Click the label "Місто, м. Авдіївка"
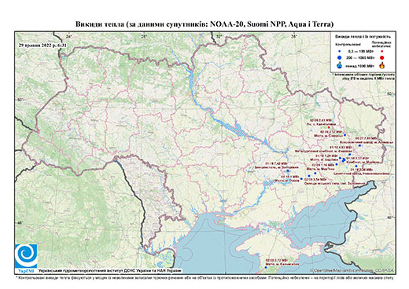Screen dimensions: 409x289 tap(324, 159)
